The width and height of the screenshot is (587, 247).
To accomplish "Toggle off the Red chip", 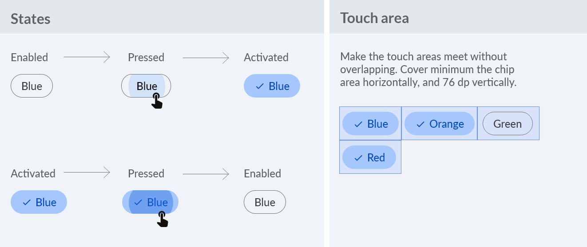I will coord(369,157).
